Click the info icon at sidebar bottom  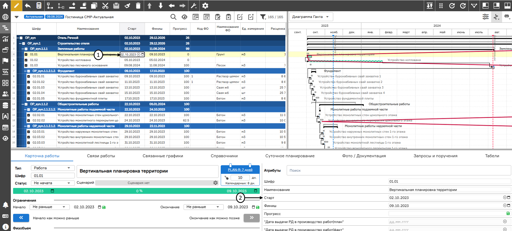pos(5,227)
